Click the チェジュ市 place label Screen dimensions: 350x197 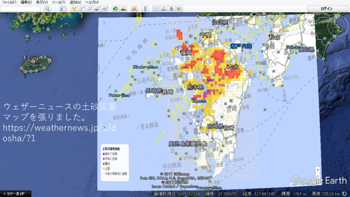(x=33, y=57)
